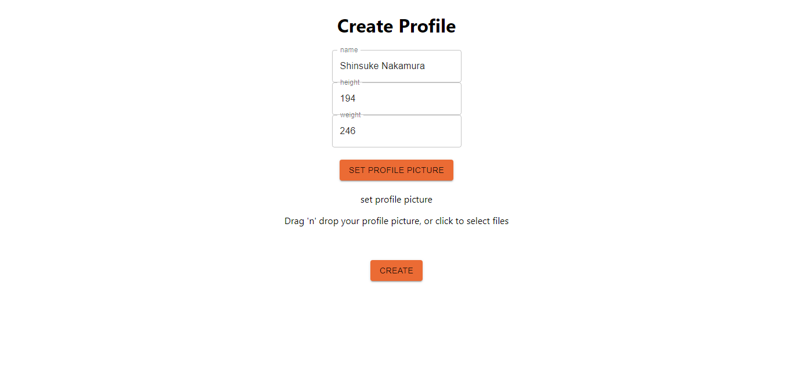Click the Drag 'n' drop dropzone text
The image size is (793, 375).
pos(396,221)
